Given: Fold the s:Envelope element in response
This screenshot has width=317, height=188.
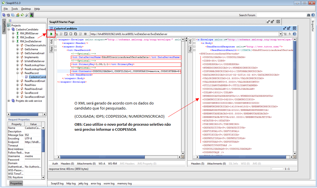Looking at the screenshot, I should pyautogui.click(x=194, y=40).
